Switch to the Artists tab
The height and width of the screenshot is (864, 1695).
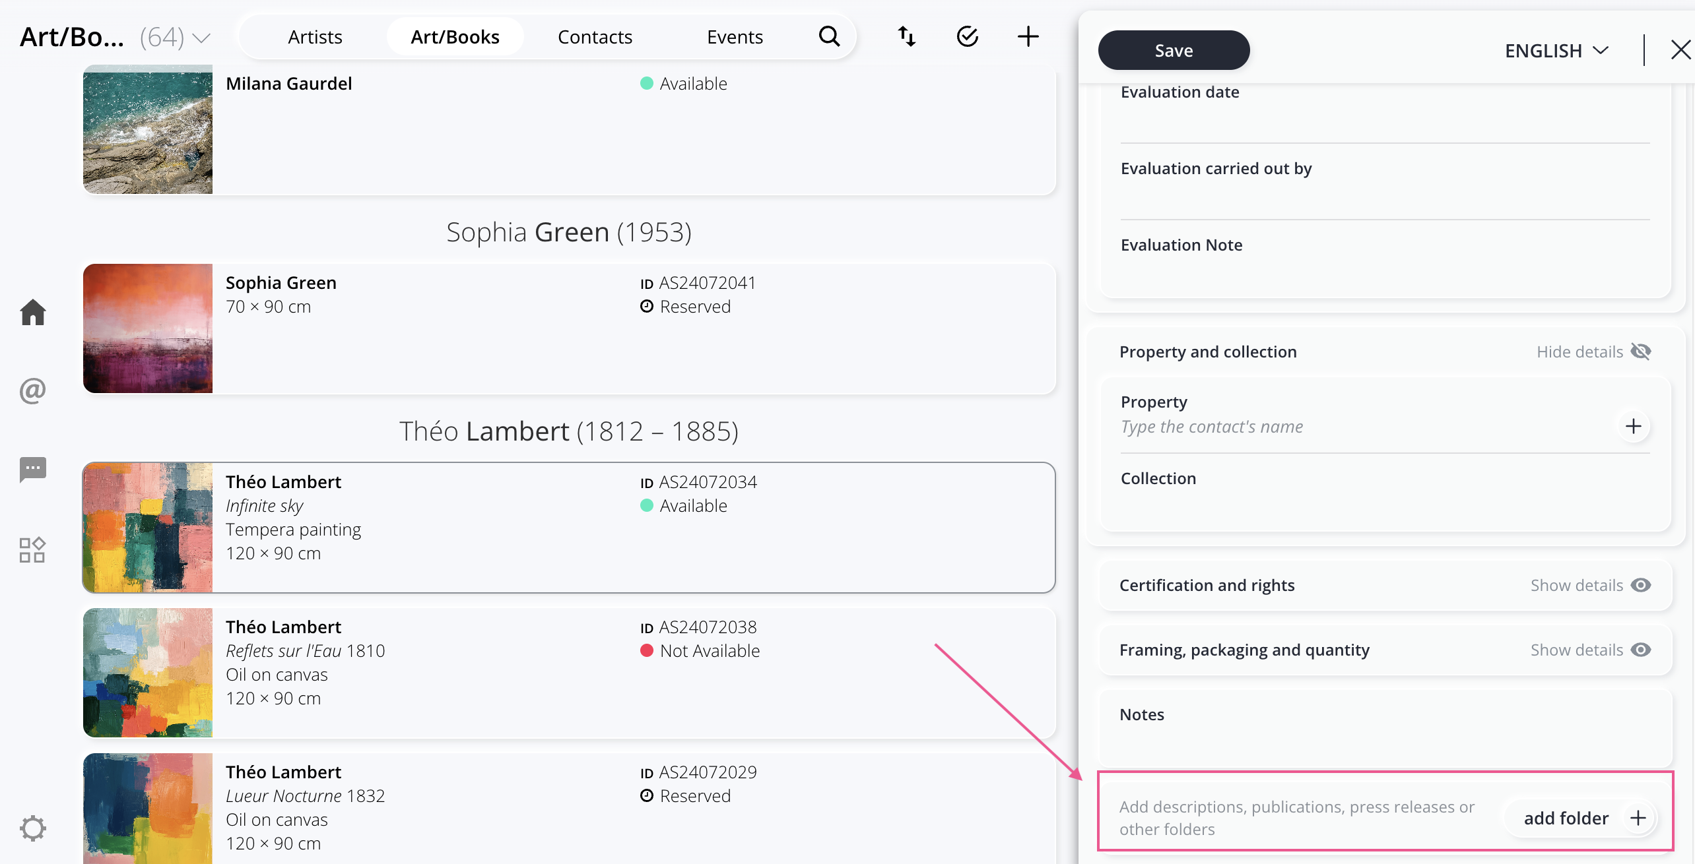pos(315,36)
